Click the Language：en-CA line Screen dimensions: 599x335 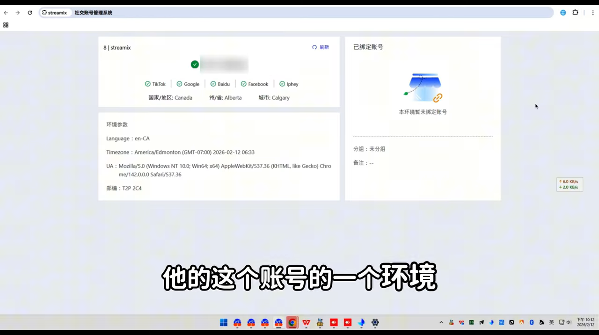click(x=128, y=138)
